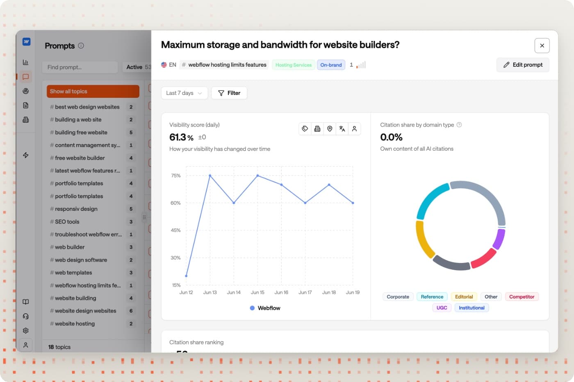Open the book icon in the sidebar
Viewport: 574px width, 382px height.
25,302
